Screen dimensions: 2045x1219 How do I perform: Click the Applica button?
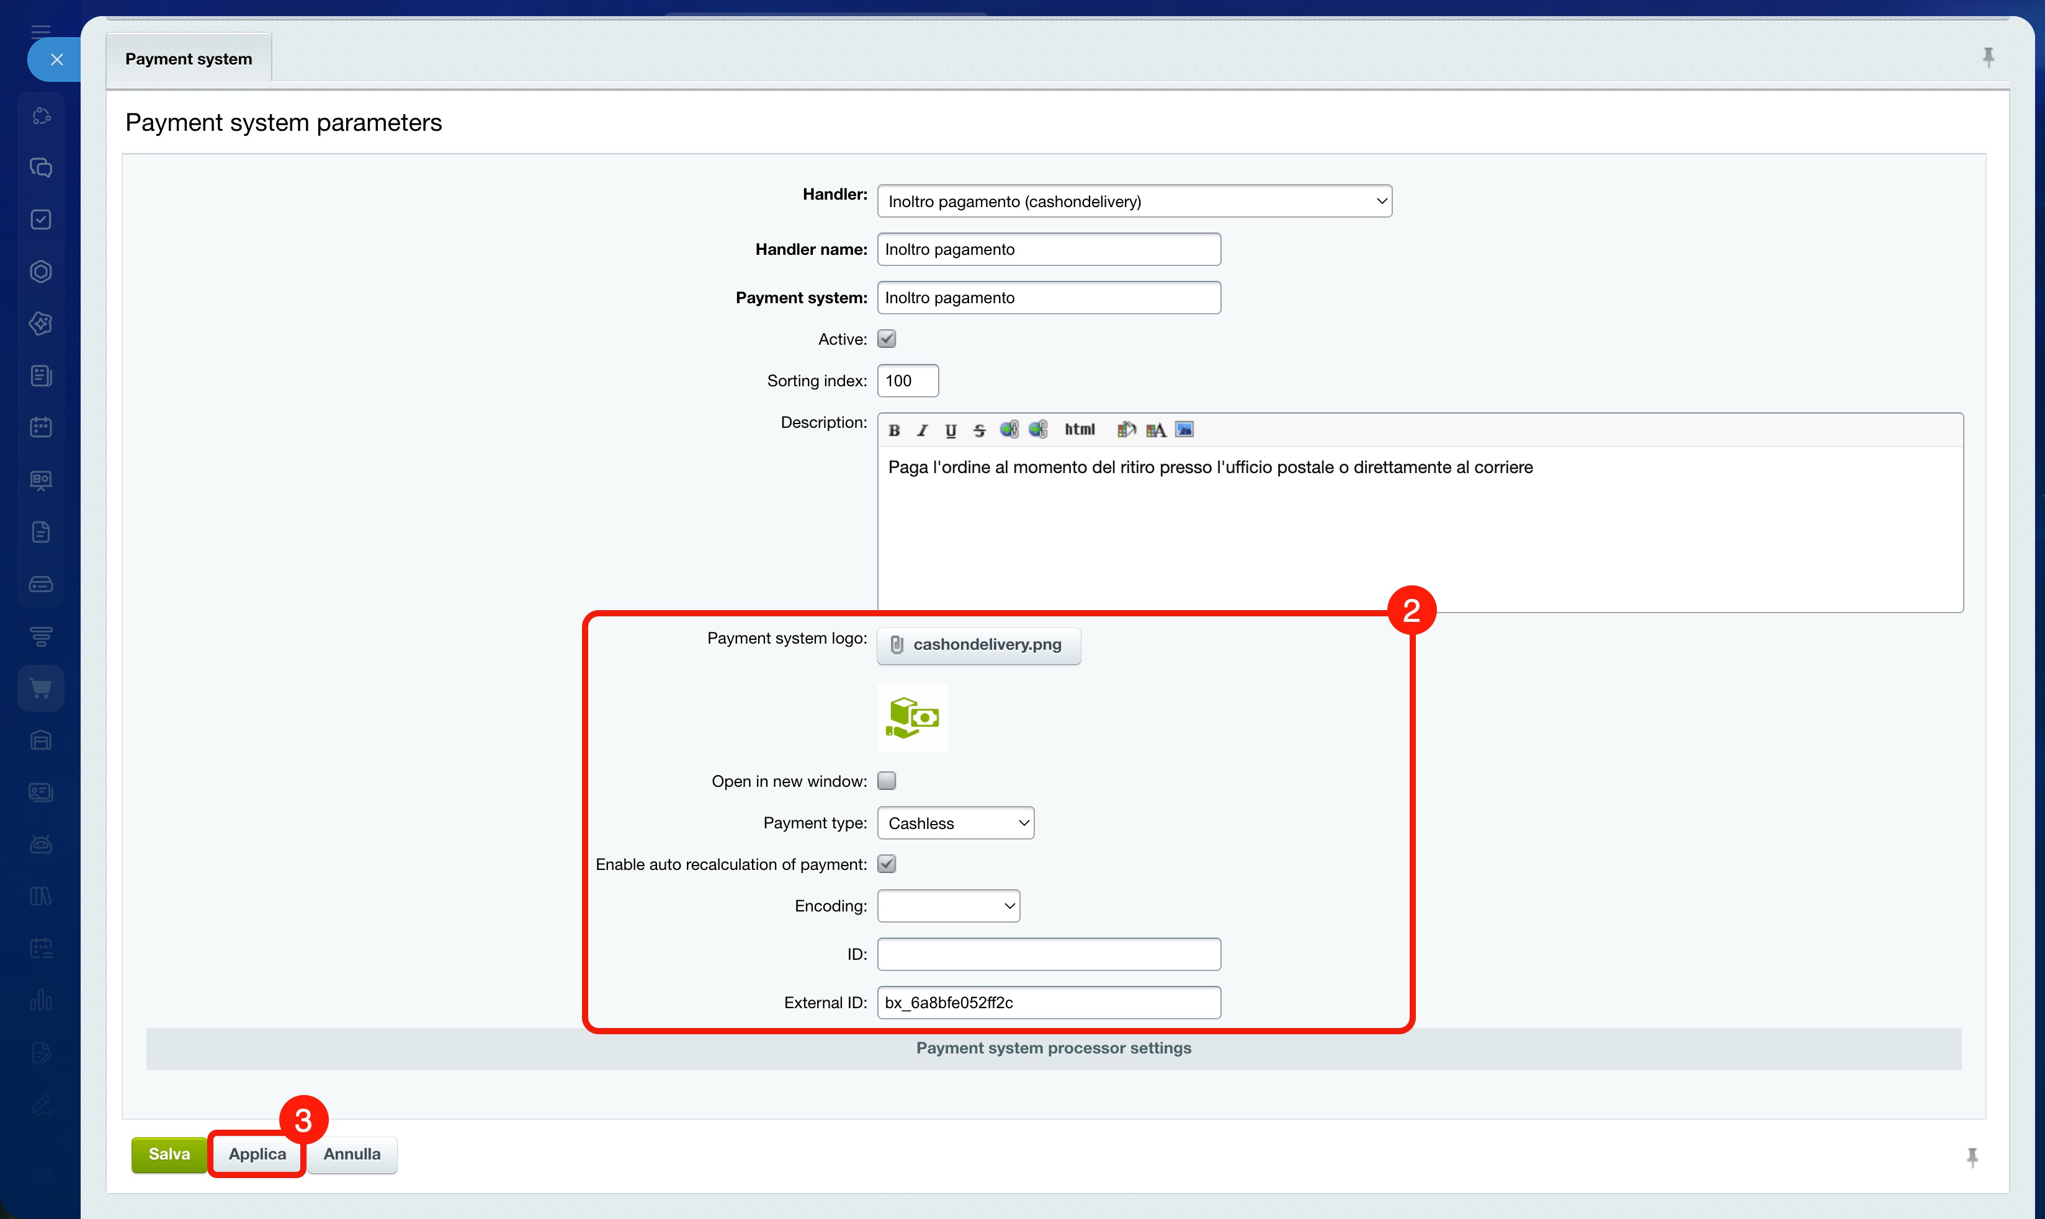[257, 1154]
